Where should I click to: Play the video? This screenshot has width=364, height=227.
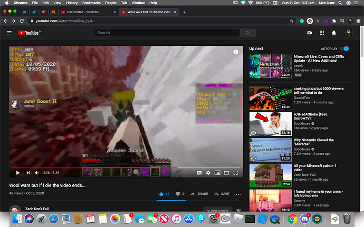(18, 173)
